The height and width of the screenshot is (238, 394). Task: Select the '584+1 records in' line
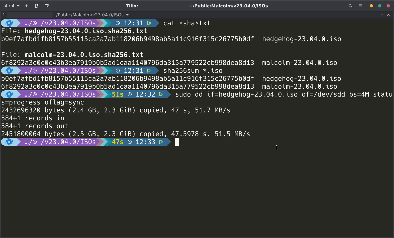click(x=33, y=118)
